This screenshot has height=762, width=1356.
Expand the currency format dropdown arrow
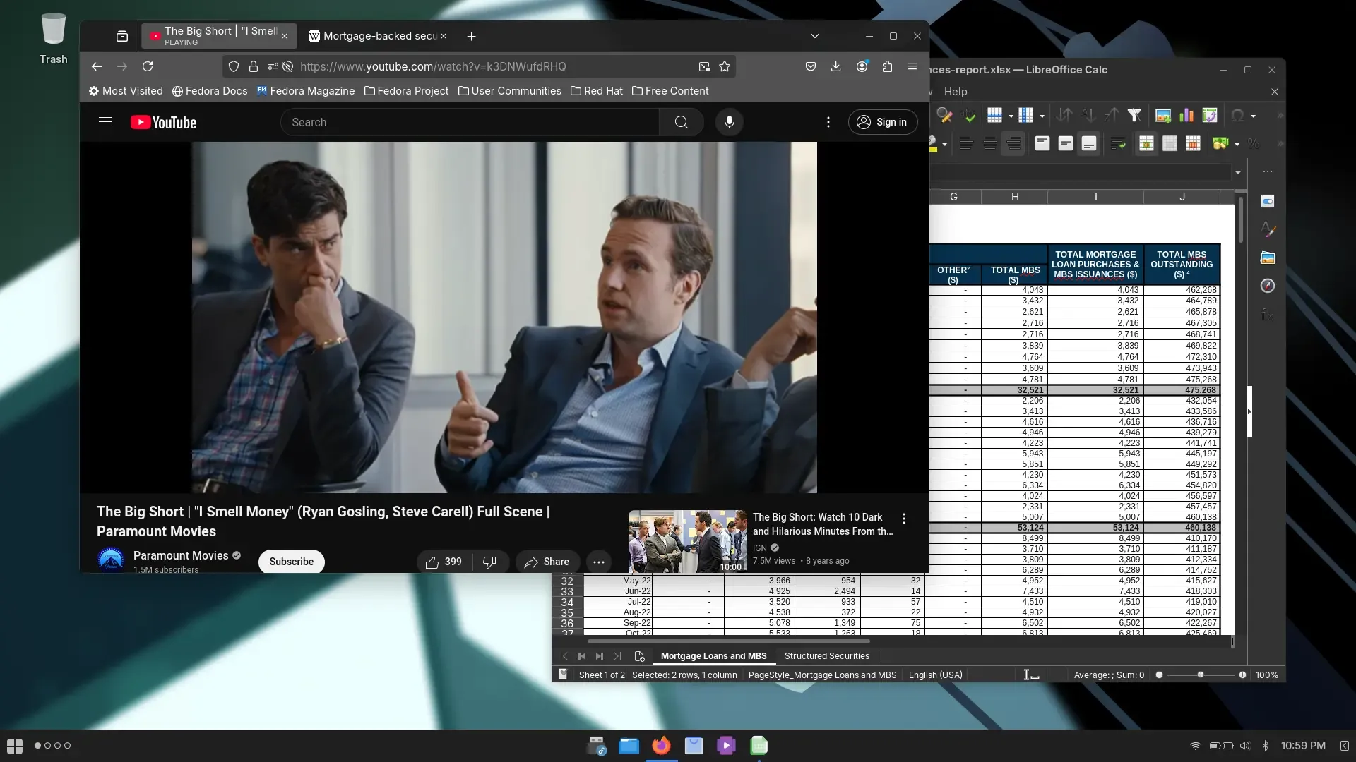pyautogui.click(x=1237, y=144)
